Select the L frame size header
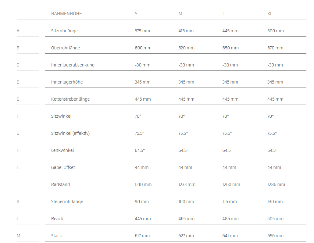314x243 pixels. tap(223, 14)
